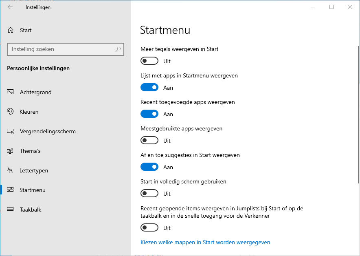This screenshot has width=360, height=256.
Task: Open the Startmenu settings page
Action: tap(33, 190)
